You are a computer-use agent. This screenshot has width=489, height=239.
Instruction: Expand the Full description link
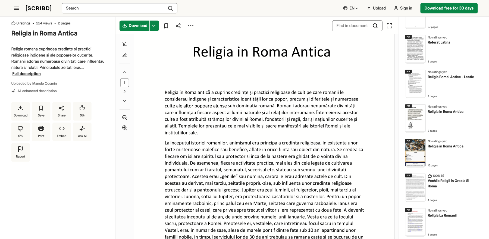[26, 74]
